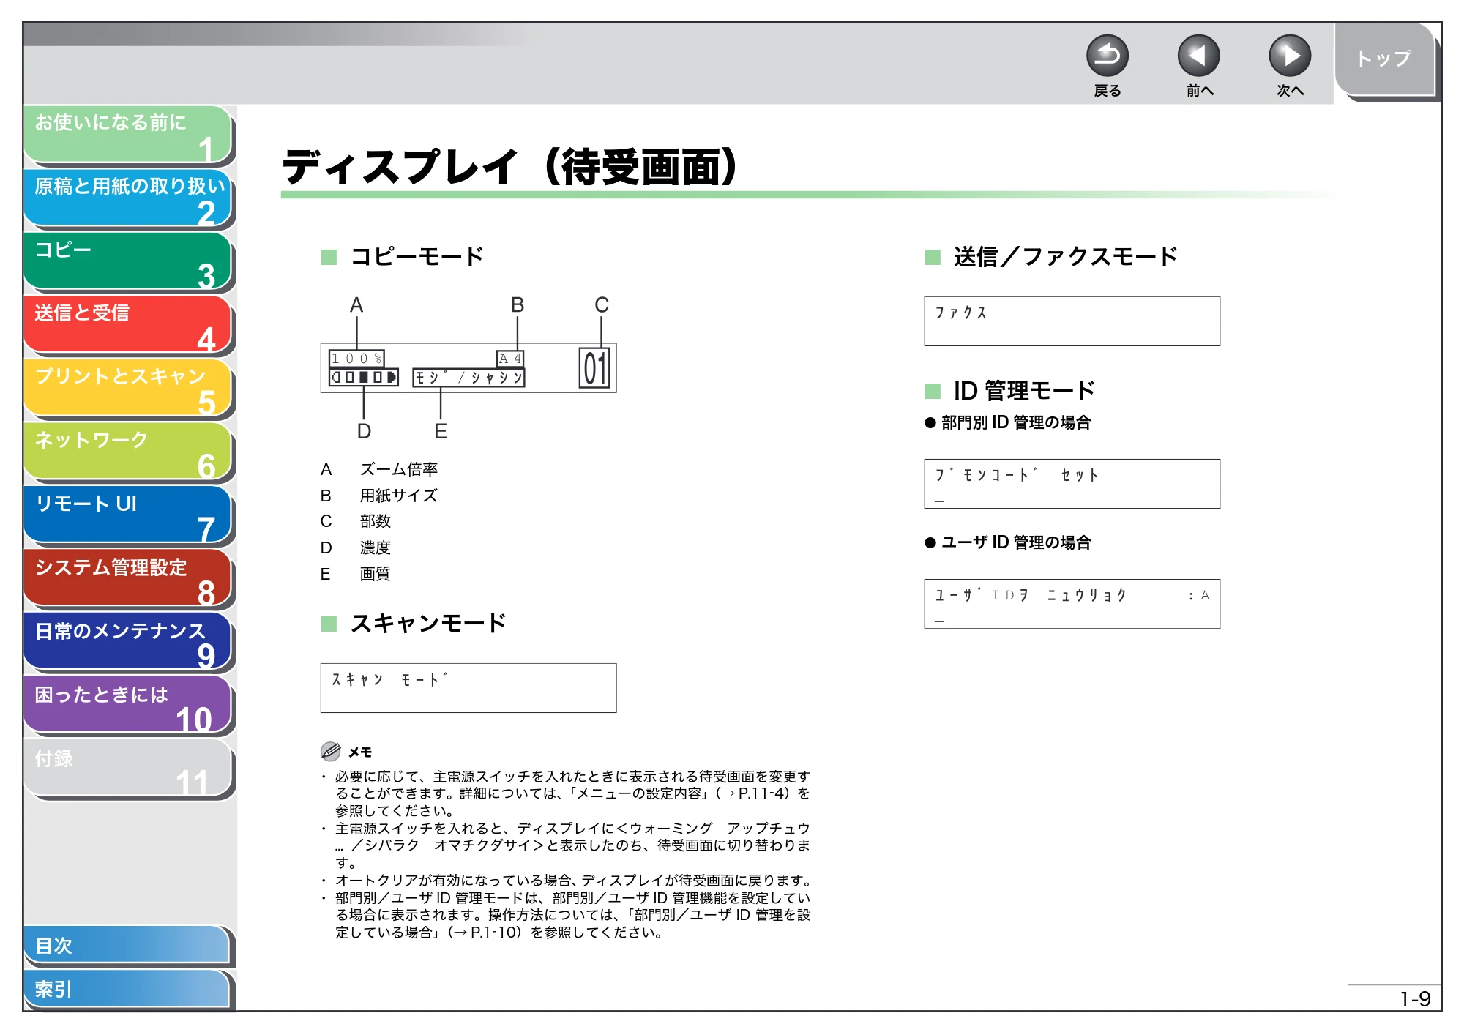The height and width of the screenshot is (1035, 1464).
Task: Click the スキャンモード section heading
Action: [428, 624]
